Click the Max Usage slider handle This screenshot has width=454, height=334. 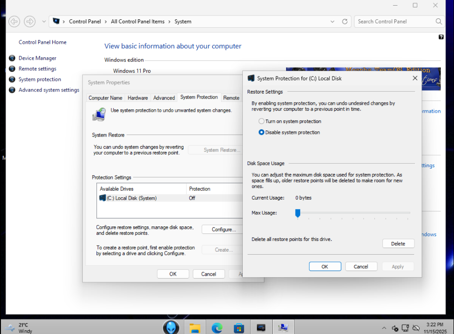point(297,213)
